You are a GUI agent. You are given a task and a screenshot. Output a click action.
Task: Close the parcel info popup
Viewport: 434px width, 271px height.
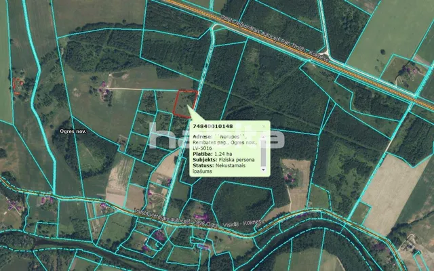[264, 127]
